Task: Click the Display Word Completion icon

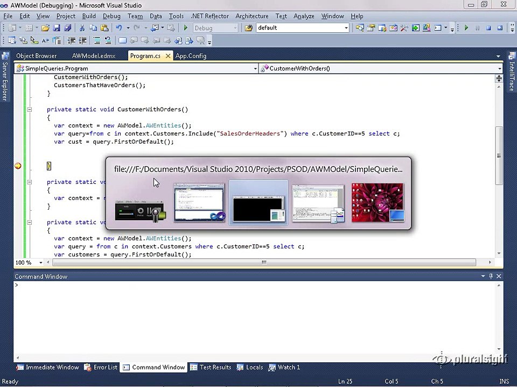Action: click(45, 41)
